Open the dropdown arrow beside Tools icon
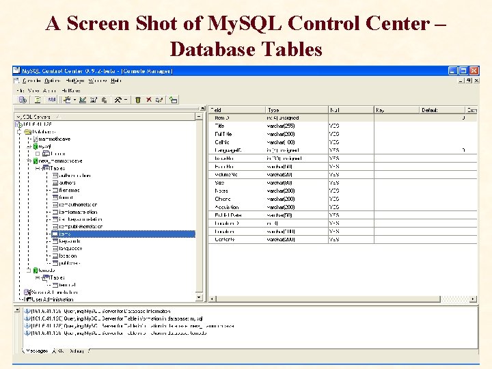 coord(126,100)
